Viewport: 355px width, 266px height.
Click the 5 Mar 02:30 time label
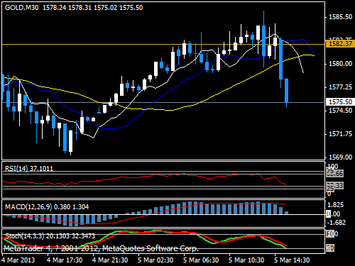pos(155,260)
